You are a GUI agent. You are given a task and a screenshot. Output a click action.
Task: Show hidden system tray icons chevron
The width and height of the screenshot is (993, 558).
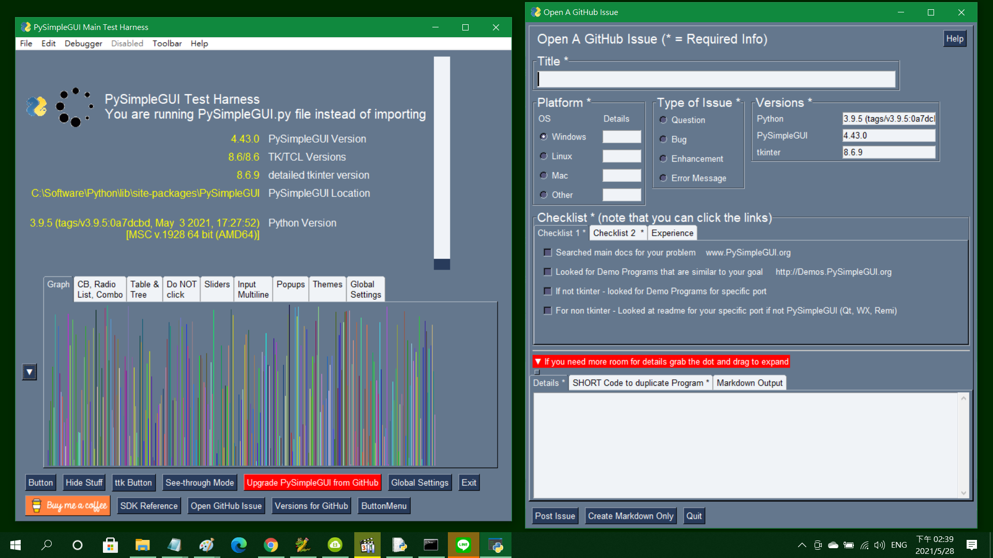[802, 545]
